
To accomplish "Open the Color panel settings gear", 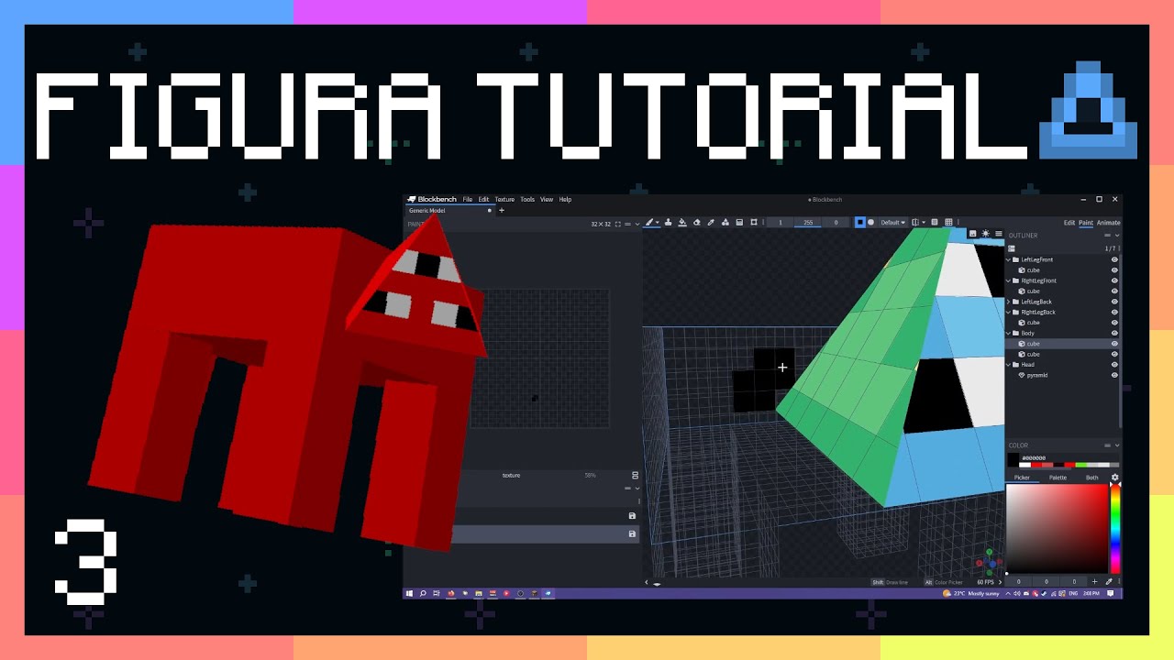I will point(1115,478).
